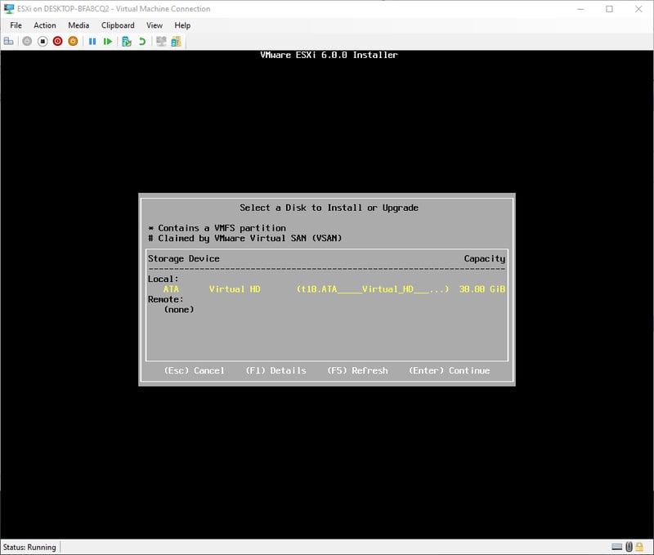The image size is (654, 555).
Task: Click the green Revert arrow icon
Action: [x=142, y=41]
